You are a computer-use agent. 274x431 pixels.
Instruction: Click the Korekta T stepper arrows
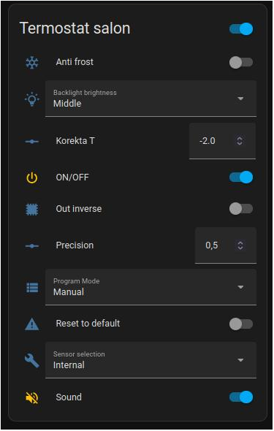[240, 141]
